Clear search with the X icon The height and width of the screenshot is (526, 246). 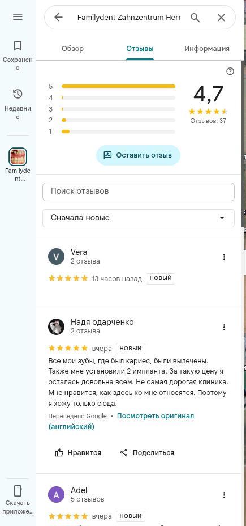coord(221,18)
